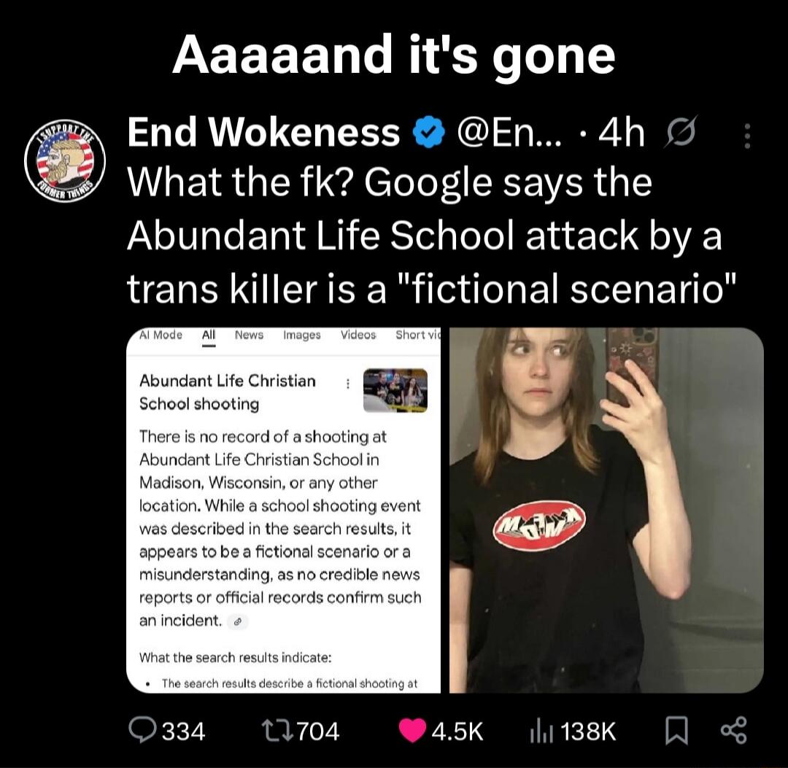Go to the Videos tab
This screenshot has height=768, width=788.
tap(358, 335)
